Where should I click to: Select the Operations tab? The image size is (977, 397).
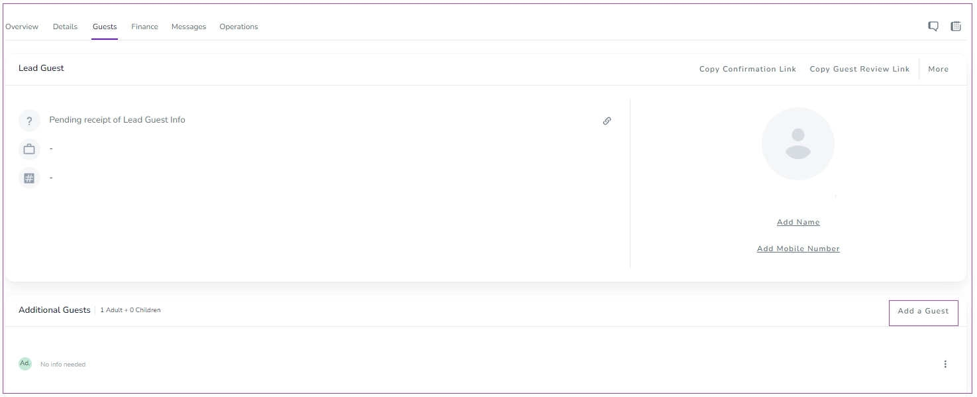[238, 27]
